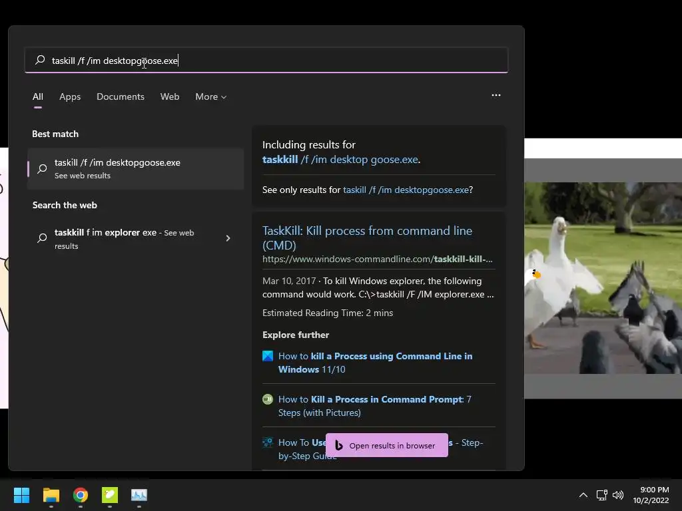Image resolution: width=682 pixels, height=511 pixels.
Task: Open TaskKill: Kill process from command line result
Action: (x=367, y=238)
